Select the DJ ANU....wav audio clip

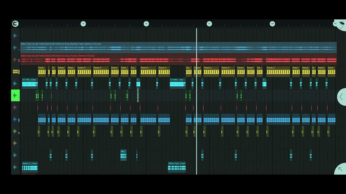coord(178,83)
